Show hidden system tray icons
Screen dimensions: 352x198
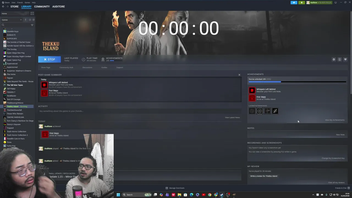313,195
